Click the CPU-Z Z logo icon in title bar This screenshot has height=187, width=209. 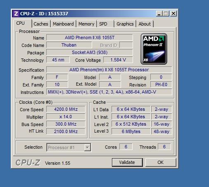(16, 14)
